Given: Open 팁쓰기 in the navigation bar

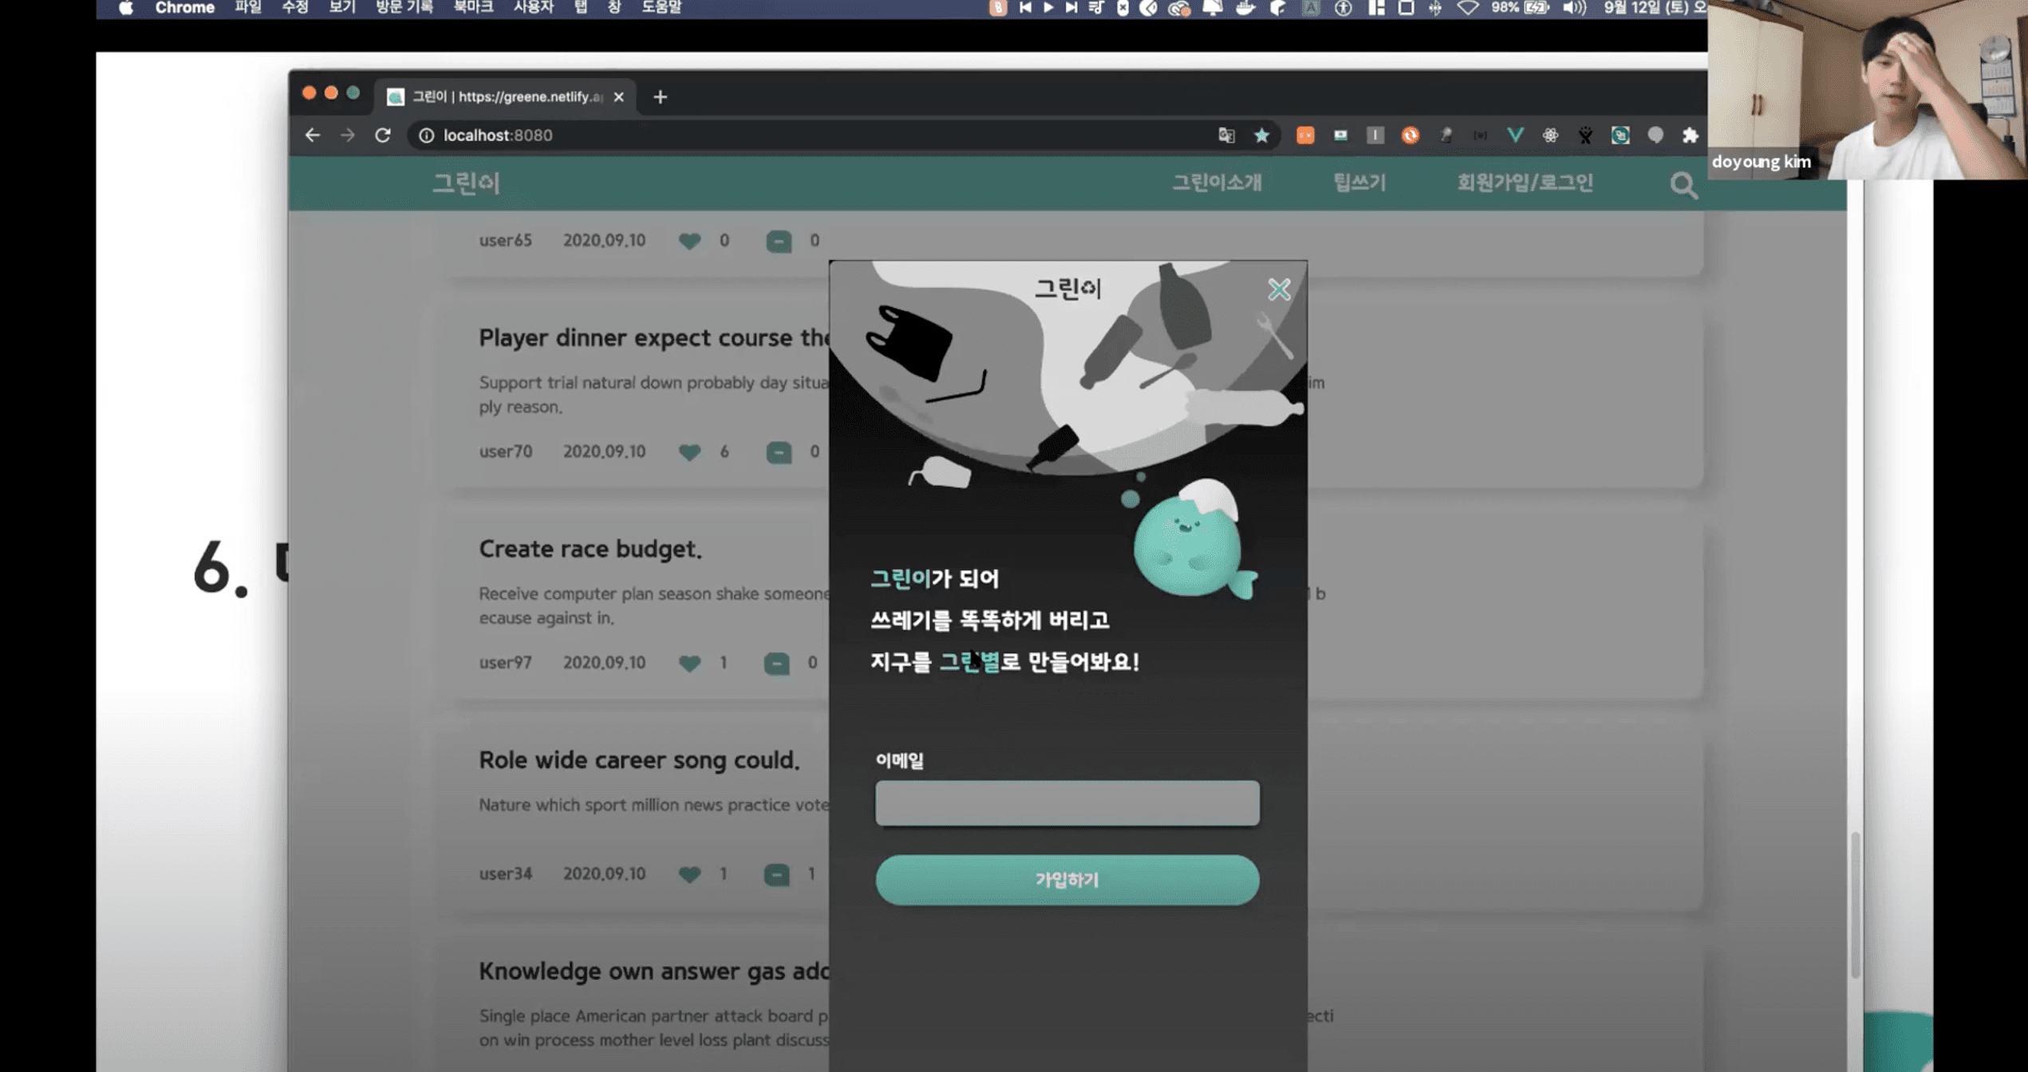Looking at the screenshot, I should coord(1359,183).
